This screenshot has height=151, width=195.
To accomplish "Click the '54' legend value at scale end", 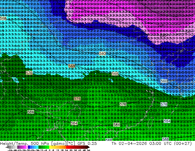I will pos(89,150).
